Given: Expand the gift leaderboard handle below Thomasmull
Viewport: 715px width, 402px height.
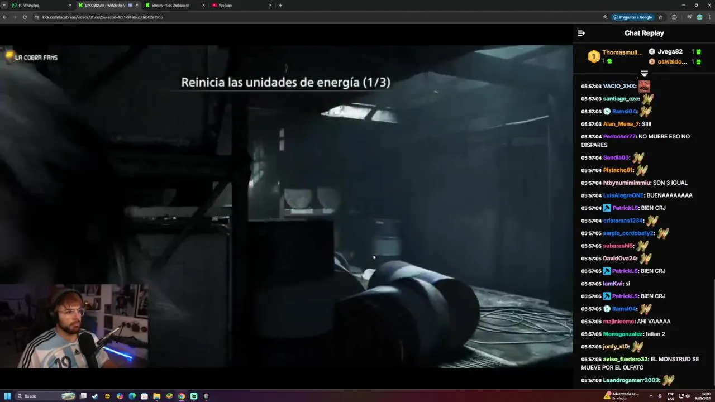Looking at the screenshot, I should pyautogui.click(x=644, y=74).
